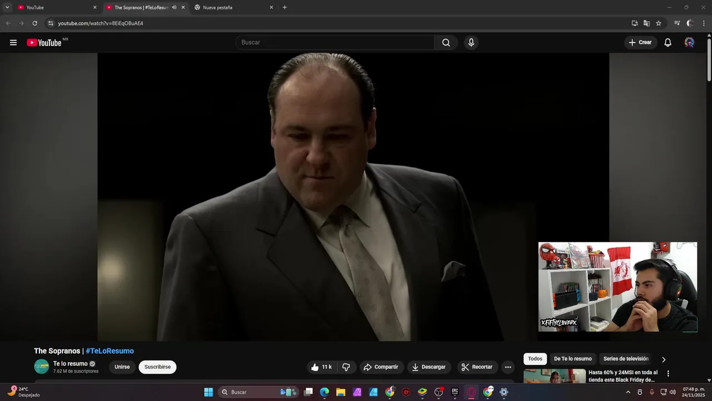Open options for Black Friday video
The height and width of the screenshot is (401, 712).
point(668,374)
